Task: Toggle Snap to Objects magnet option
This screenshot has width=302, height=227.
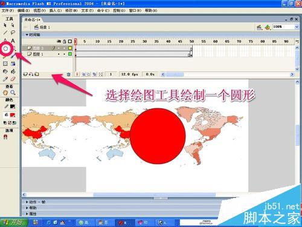Action: click(x=5, y=137)
